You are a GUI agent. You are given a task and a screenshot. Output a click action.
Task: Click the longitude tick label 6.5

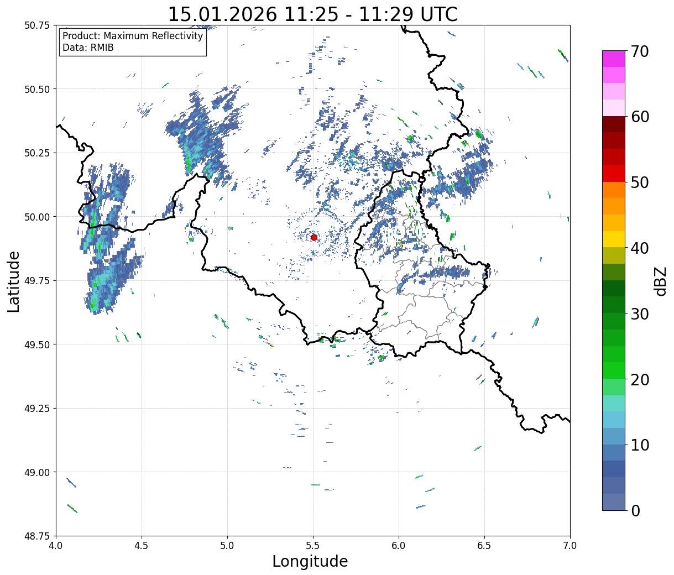coord(484,546)
